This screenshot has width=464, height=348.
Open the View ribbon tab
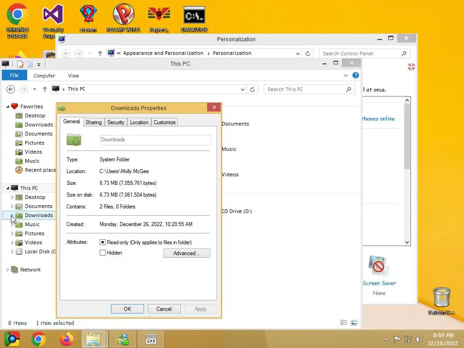[73, 76]
